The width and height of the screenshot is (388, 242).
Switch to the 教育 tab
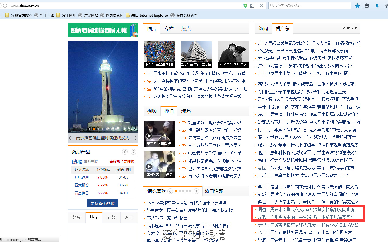point(76,217)
